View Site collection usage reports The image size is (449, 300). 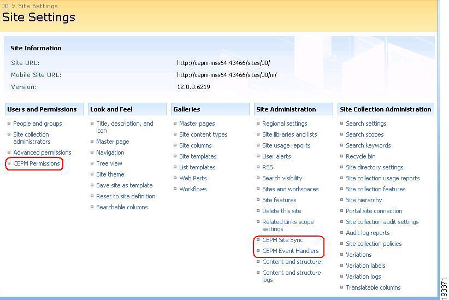tap(382, 178)
